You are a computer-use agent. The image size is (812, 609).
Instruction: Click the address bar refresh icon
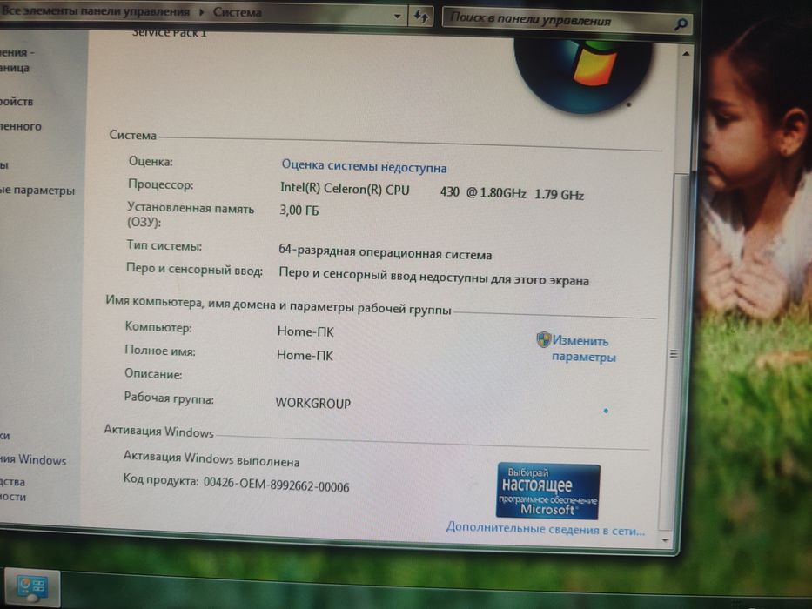tap(421, 17)
